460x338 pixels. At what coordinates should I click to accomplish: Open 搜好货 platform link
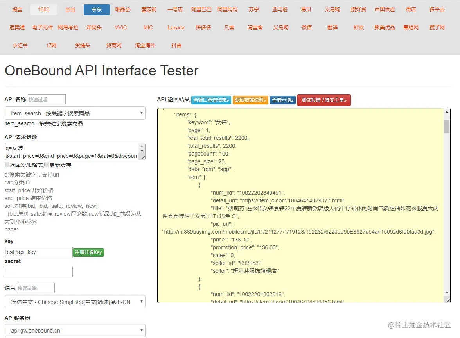(358, 10)
